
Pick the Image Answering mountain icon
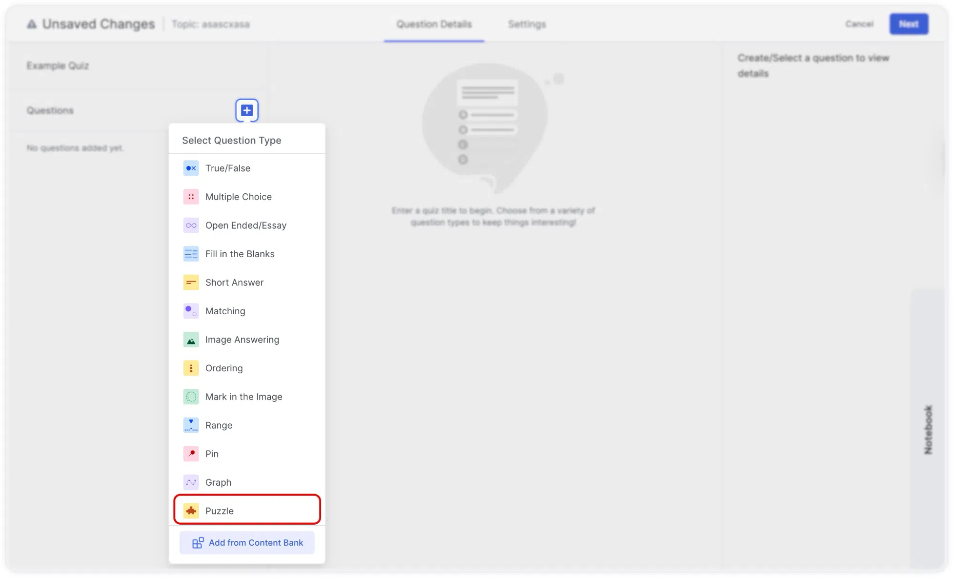point(191,339)
